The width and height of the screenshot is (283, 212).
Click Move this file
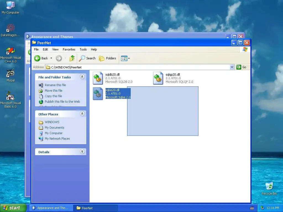pyautogui.click(x=53, y=91)
